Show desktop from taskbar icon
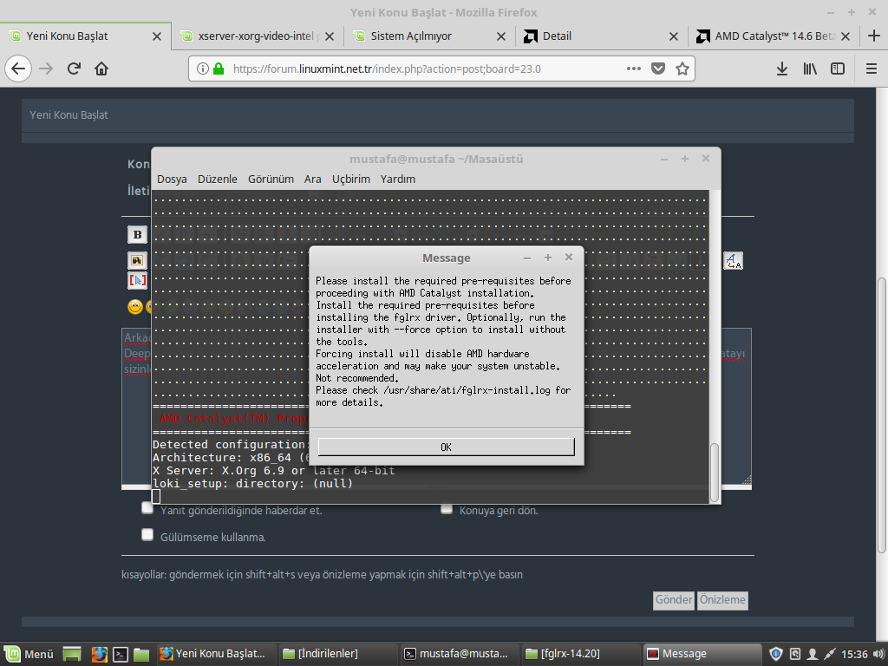Screen dimensions: 888x666 click(72, 654)
